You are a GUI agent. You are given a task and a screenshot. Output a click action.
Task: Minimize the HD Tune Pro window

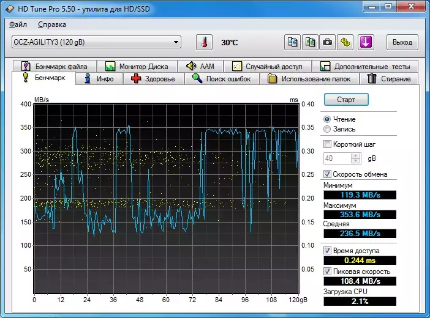[x=372, y=6]
